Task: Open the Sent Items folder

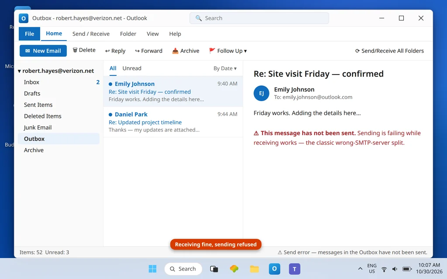Action: pos(59,105)
